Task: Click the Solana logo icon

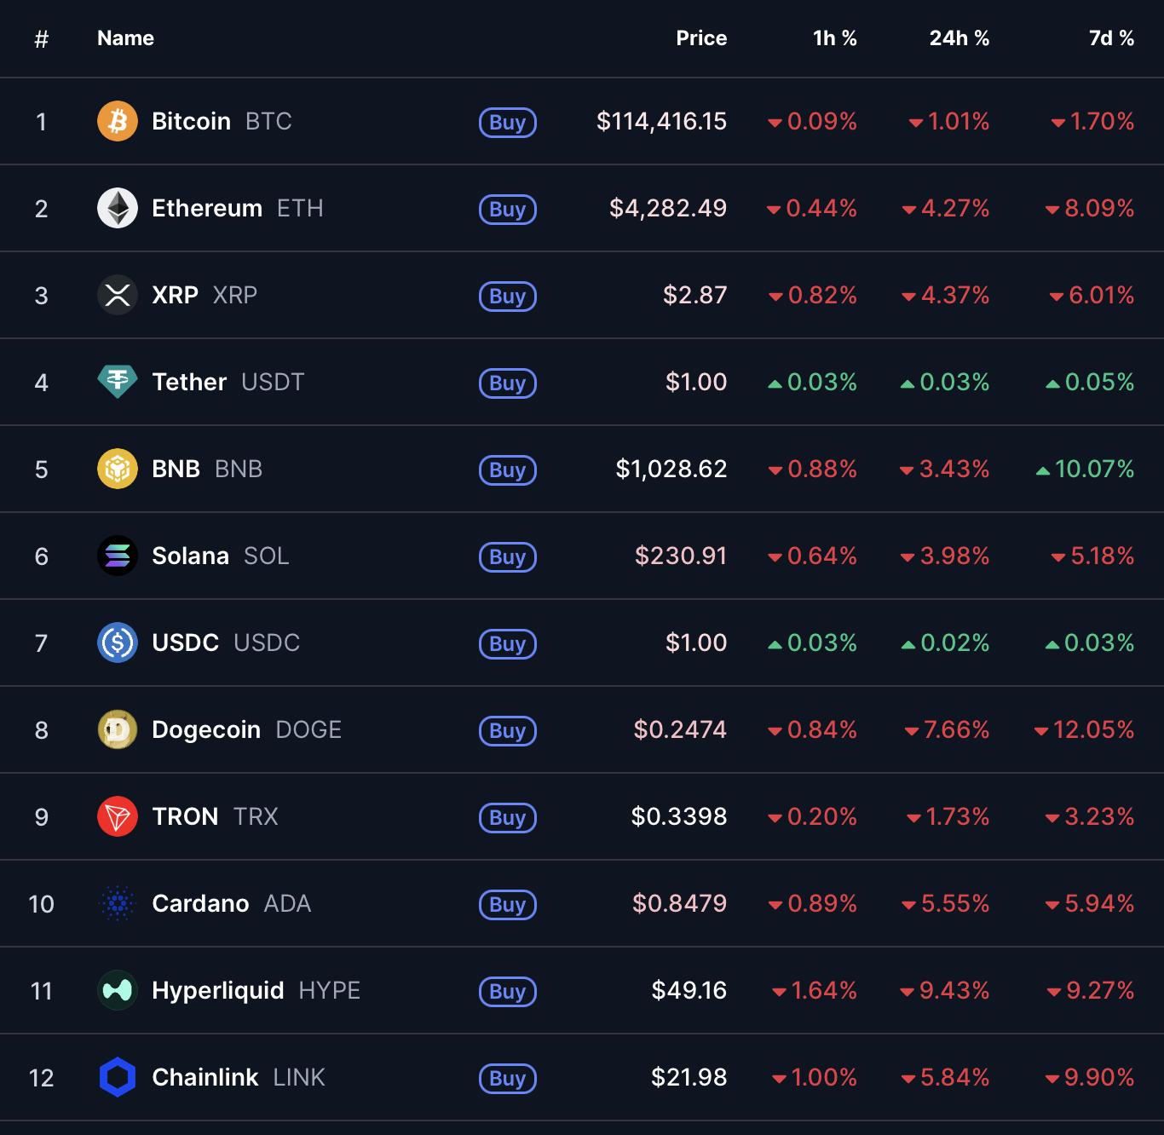Action: click(118, 556)
